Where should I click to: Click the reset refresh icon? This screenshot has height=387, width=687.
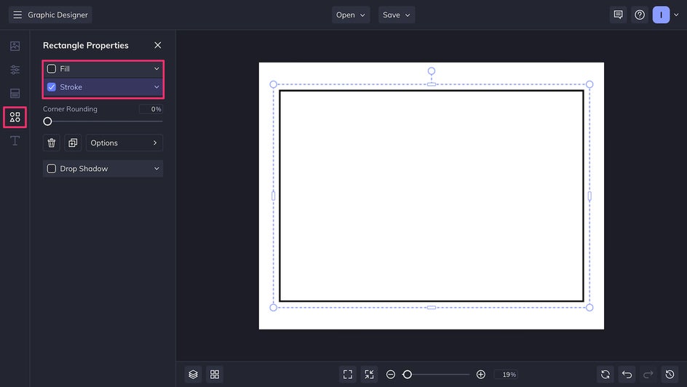coord(605,375)
